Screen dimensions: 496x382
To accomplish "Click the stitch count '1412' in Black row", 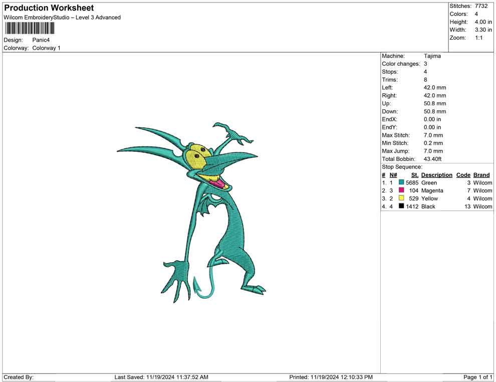I will (x=412, y=207).
